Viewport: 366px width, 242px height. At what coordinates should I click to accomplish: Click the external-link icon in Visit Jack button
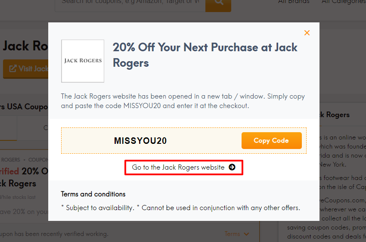pos(13,68)
